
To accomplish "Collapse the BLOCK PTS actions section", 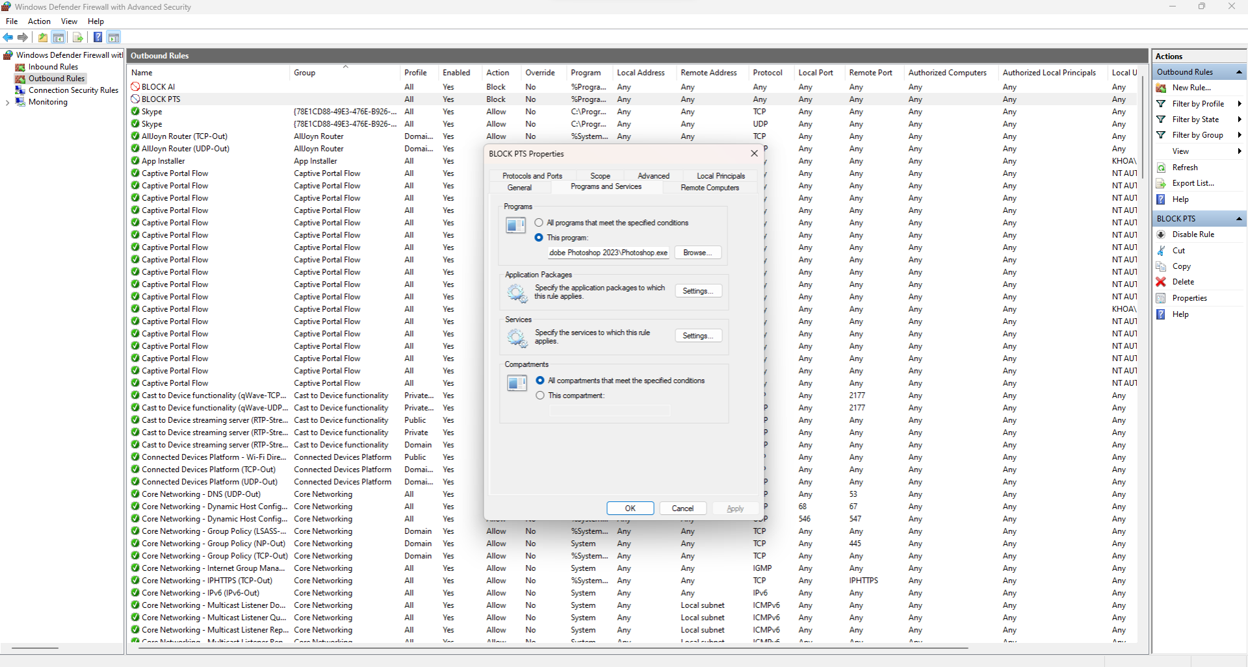I will [x=1239, y=219].
